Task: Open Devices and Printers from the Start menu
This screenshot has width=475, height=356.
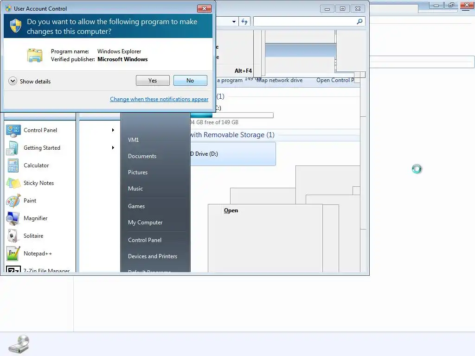Action: click(153, 256)
